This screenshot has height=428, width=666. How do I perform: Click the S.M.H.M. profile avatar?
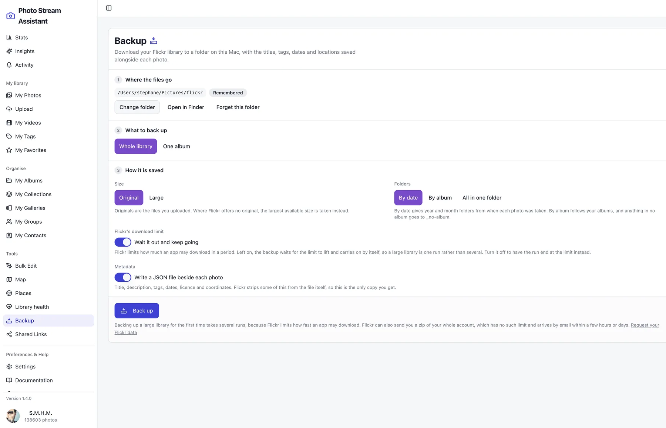(x=13, y=416)
